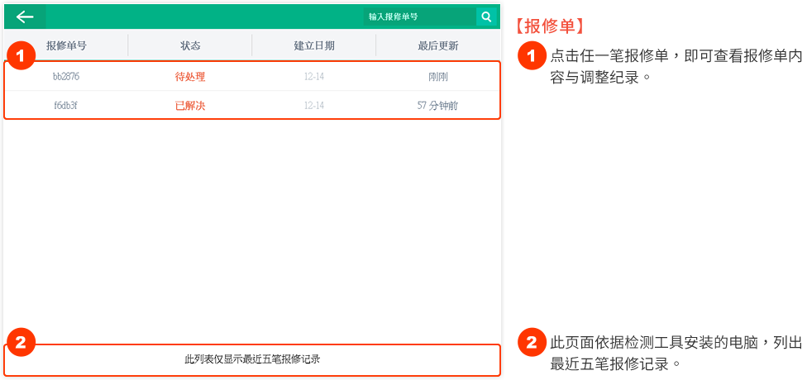Click orange badge 2 beside the footer note

(x=21, y=342)
